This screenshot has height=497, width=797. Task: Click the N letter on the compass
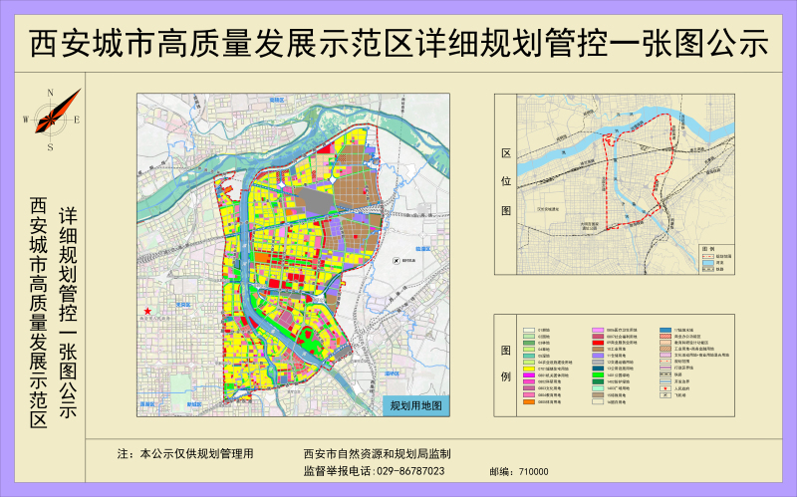coord(51,93)
